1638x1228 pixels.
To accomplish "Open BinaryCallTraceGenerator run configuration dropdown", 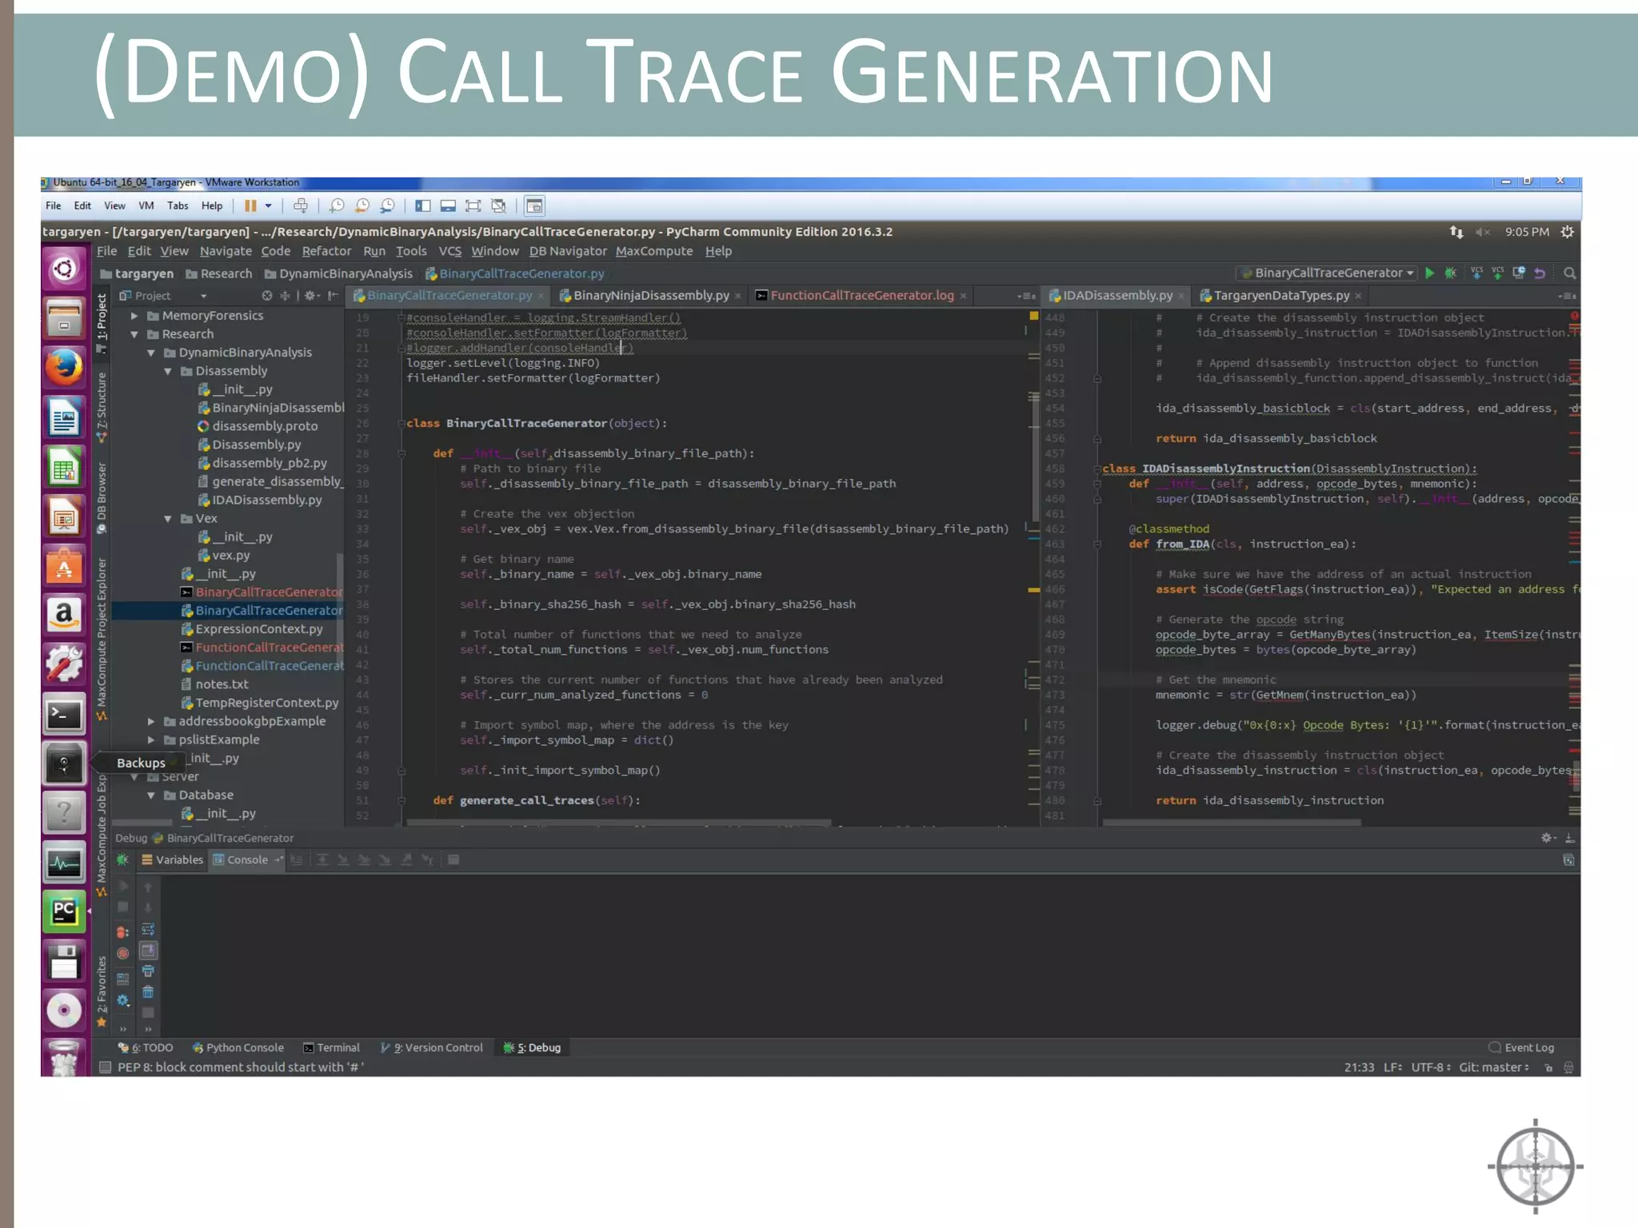I will click(x=1326, y=273).
